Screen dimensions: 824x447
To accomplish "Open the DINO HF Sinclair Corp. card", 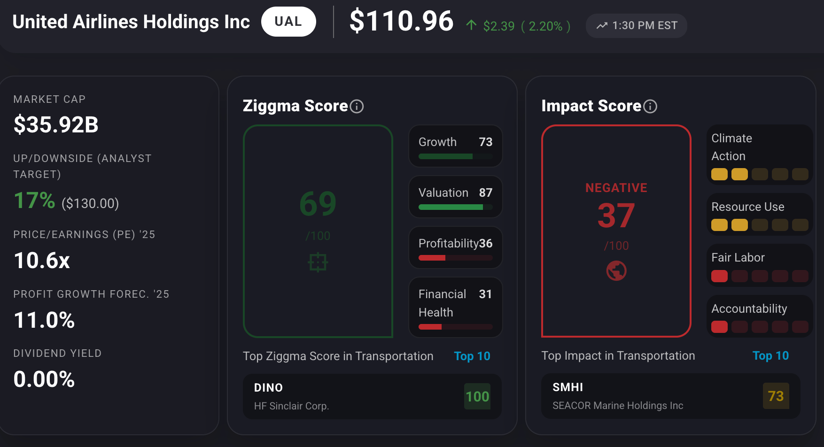I will (372, 396).
